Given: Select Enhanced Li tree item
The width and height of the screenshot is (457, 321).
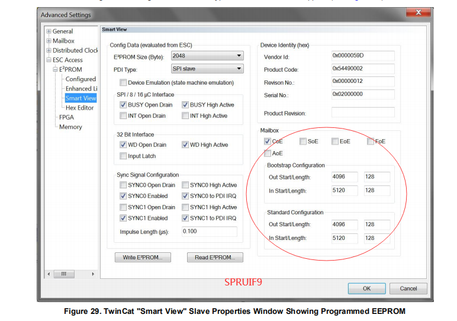Looking at the screenshot, I should point(81,89).
